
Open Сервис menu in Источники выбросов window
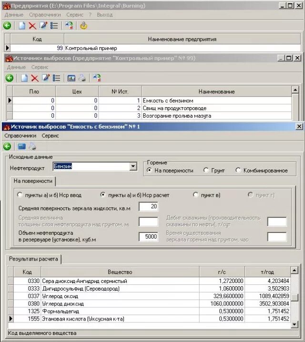(x=40, y=67)
